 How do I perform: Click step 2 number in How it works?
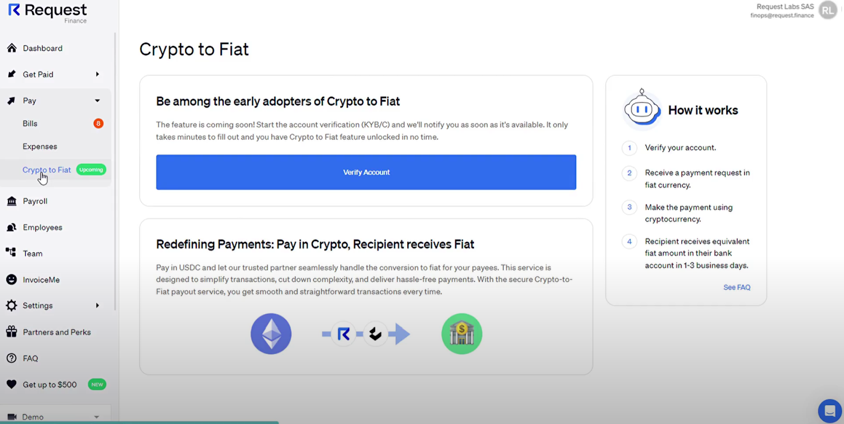(x=629, y=173)
